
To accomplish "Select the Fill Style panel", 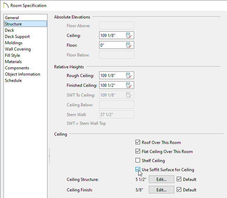I will pyautogui.click(x=25, y=55).
